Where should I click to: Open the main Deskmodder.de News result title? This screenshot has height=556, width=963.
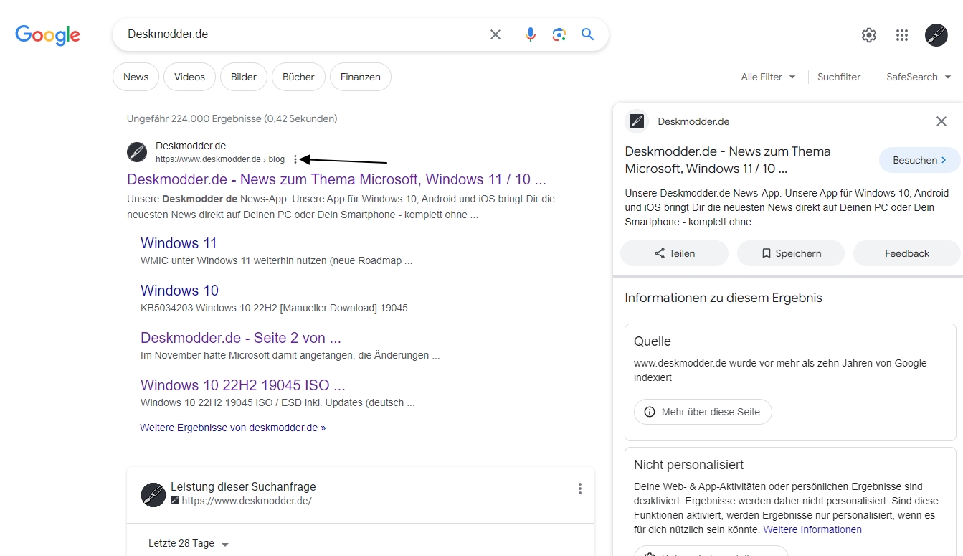pyautogui.click(x=336, y=179)
